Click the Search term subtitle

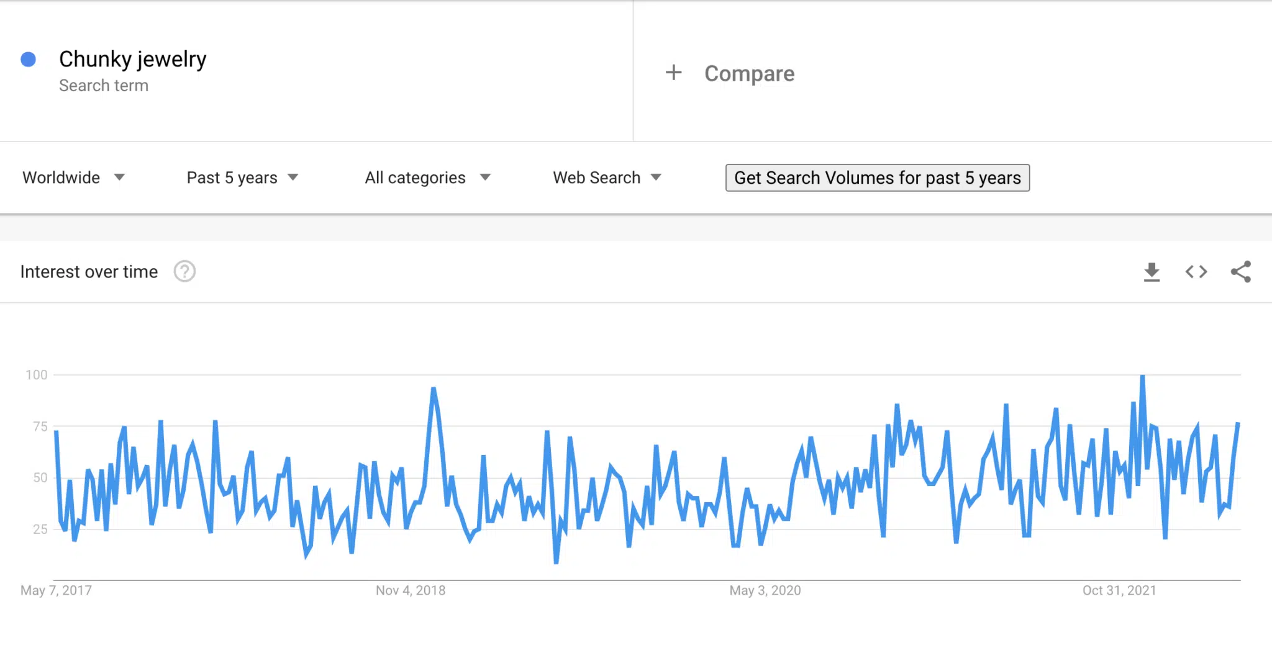click(x=104, y=86)
